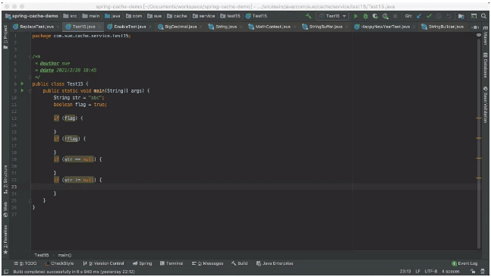Open the 4 spaces indent settings
The width and height of the screenshot is (491, 277).
coord(451,272)
